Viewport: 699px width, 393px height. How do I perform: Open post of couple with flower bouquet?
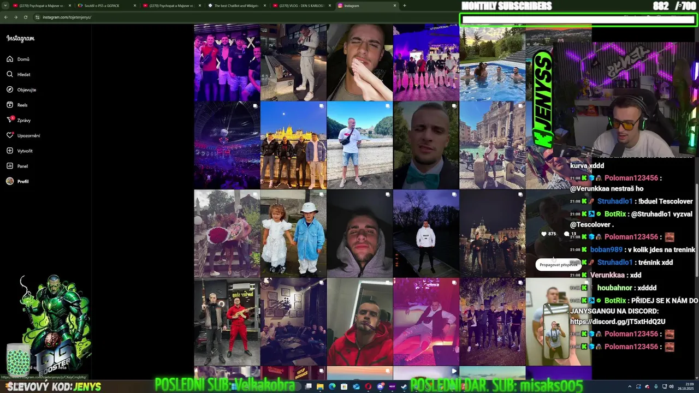(x=227, y=234)
